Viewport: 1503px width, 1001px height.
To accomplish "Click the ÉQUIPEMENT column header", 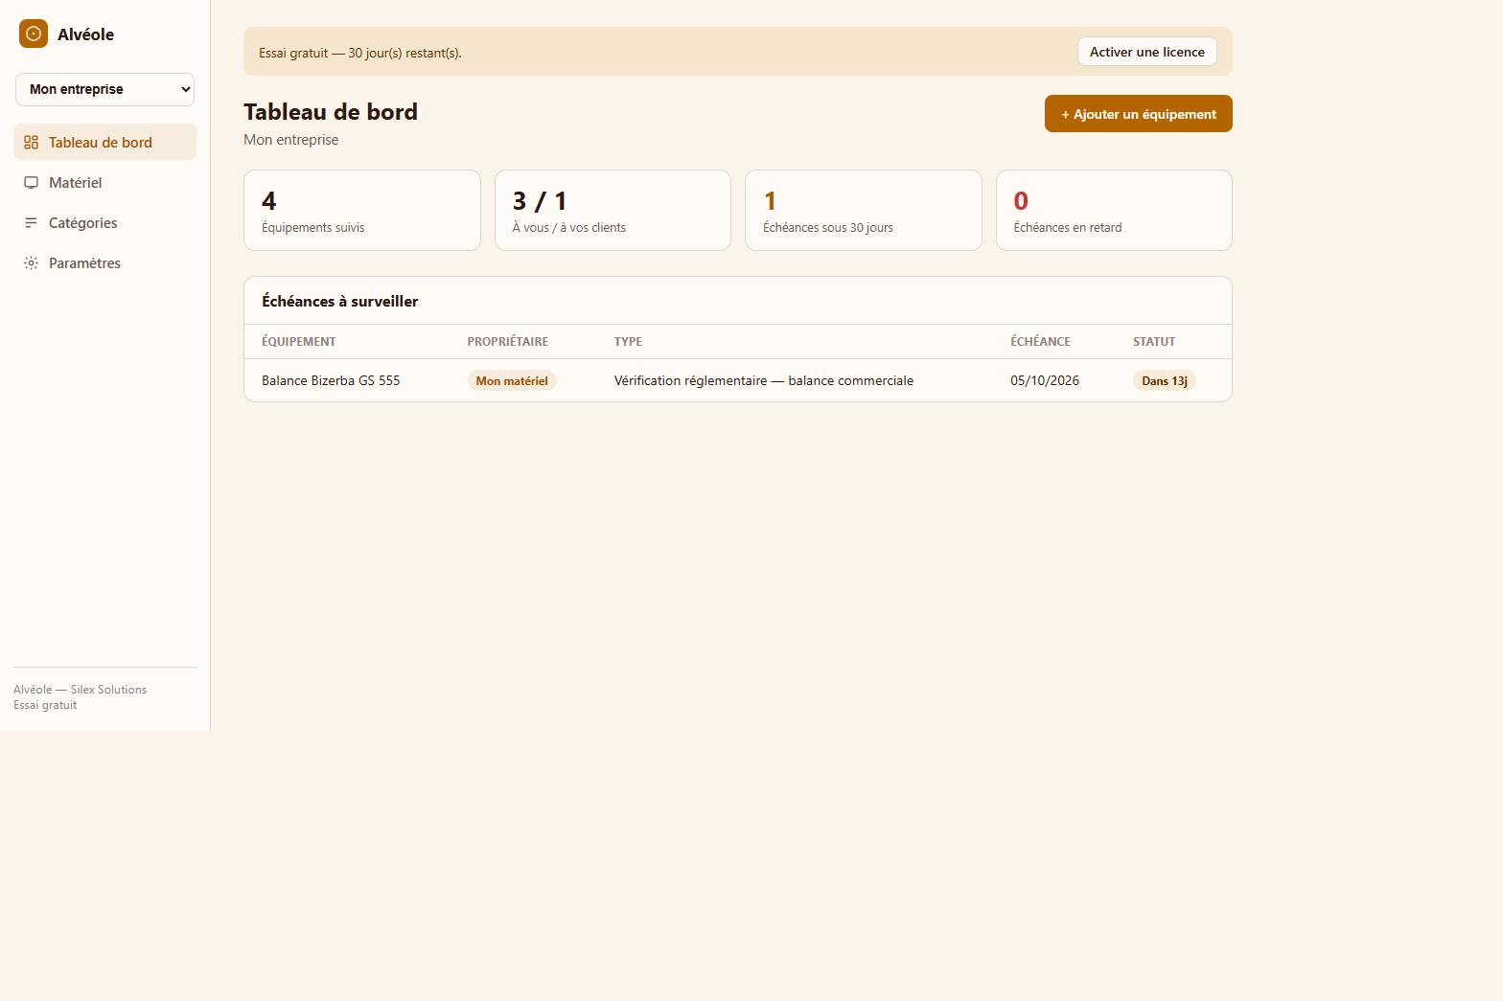I will pyautogui.click(x=299, y=341).
